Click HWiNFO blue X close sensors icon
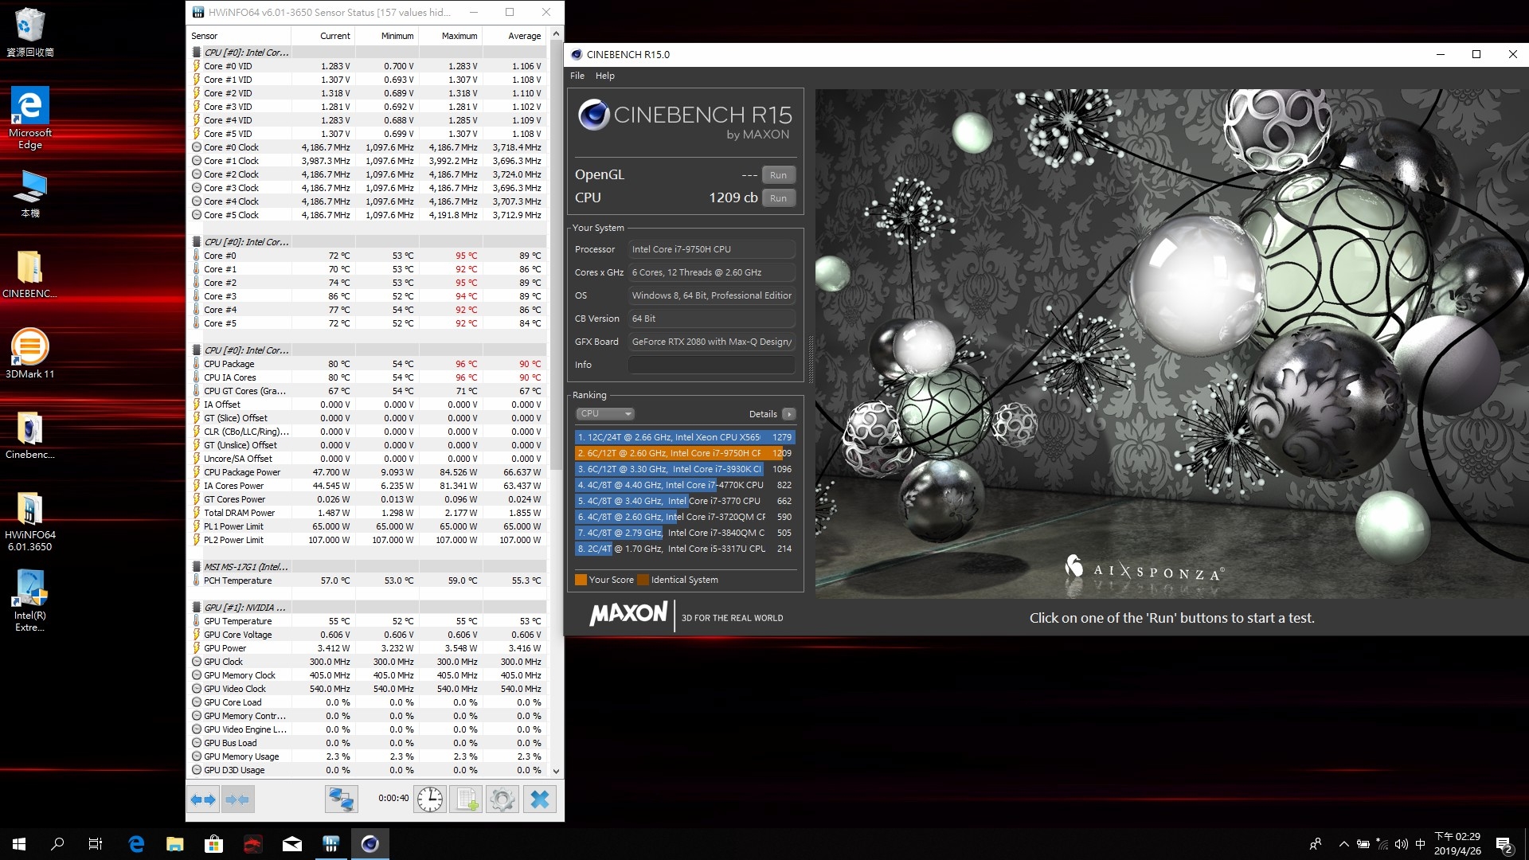The image size is (1529, 860). (539, 799)
